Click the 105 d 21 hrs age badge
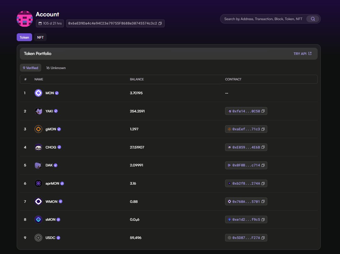 coord(50,23)
